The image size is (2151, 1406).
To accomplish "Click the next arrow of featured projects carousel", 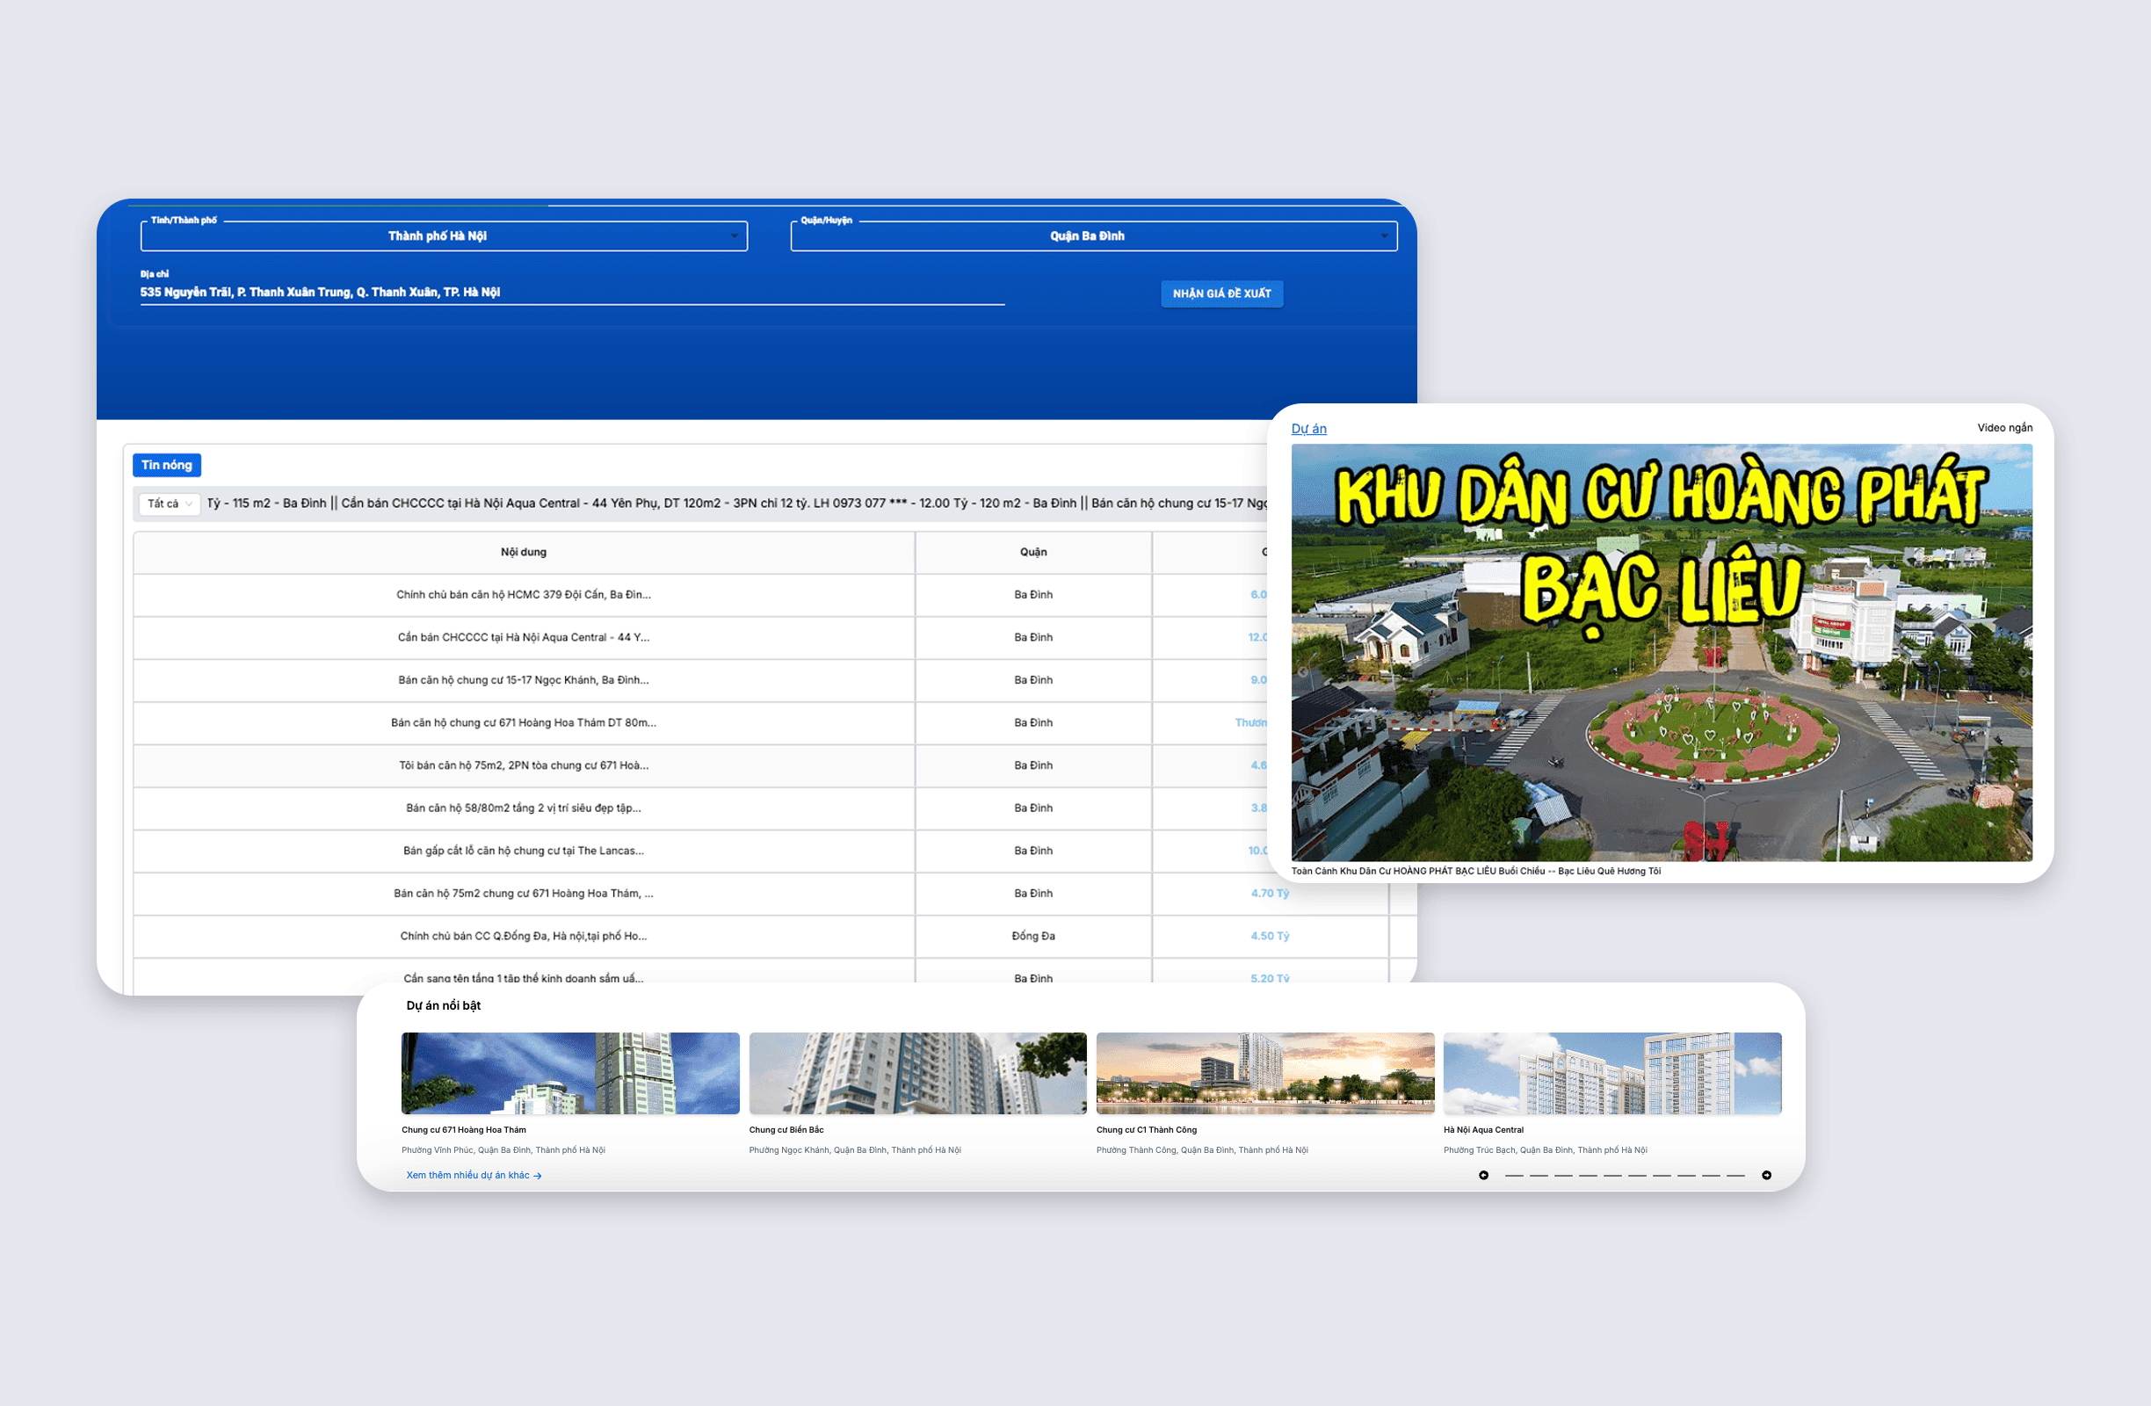I will pyautogui.click(x=1766, y=1175).
